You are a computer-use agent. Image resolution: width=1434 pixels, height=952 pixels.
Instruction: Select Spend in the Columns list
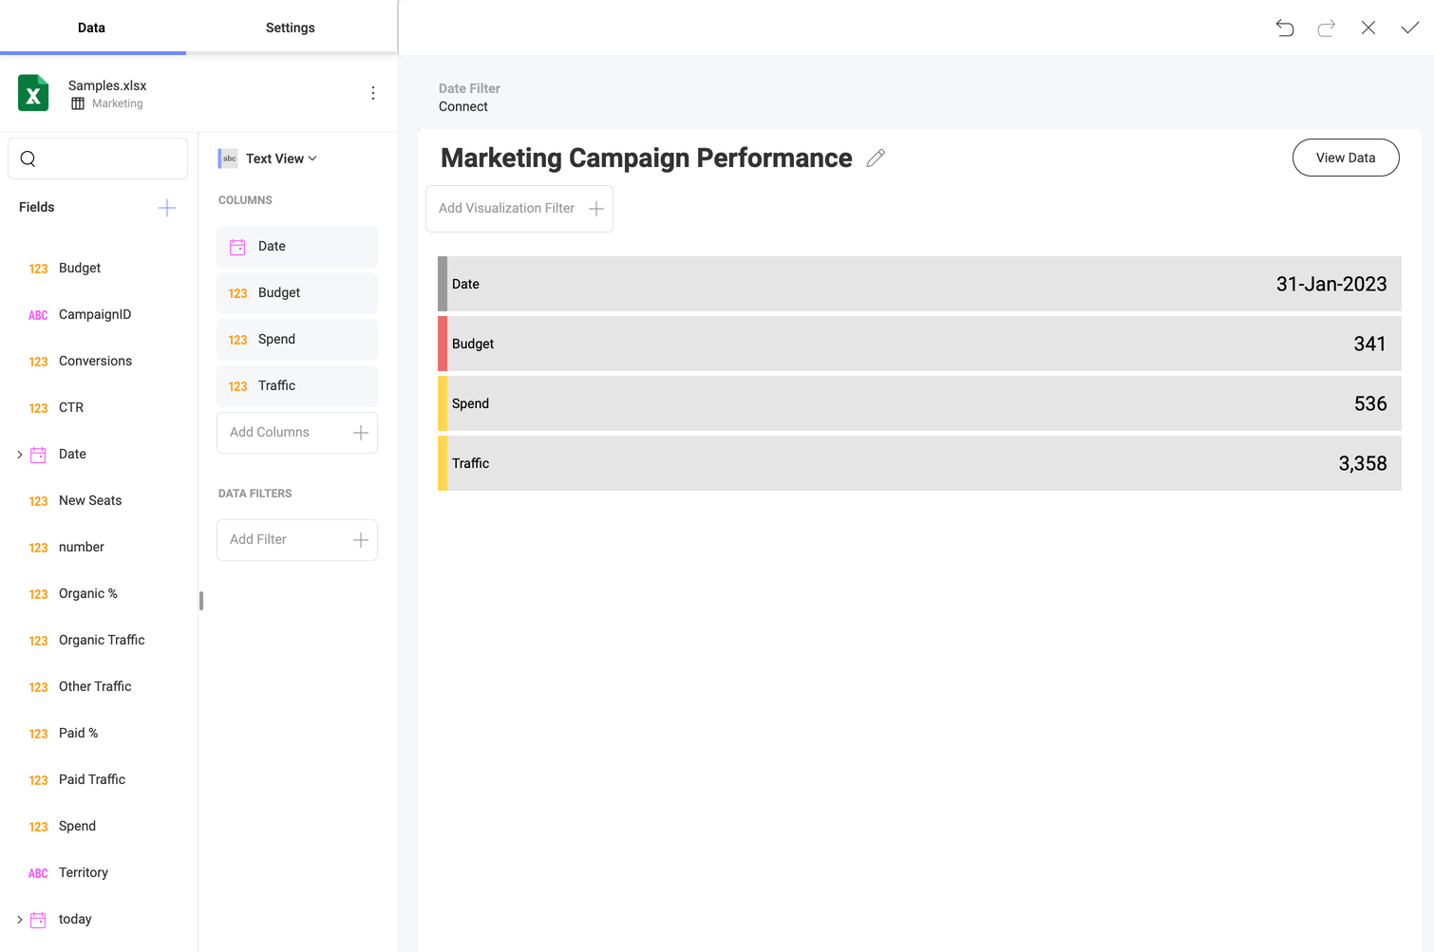(297, 340)
